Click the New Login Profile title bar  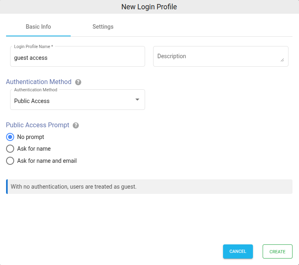pos(149,7)
